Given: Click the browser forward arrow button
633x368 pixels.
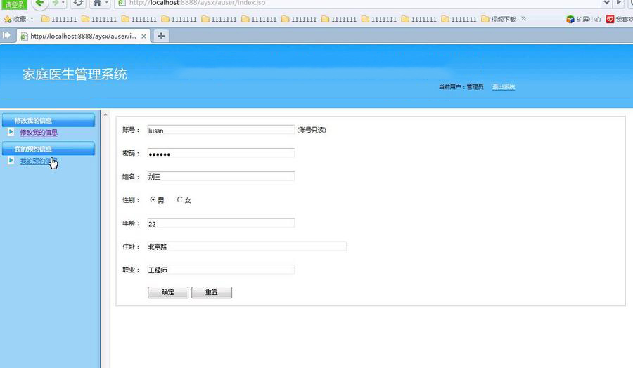Looking at the screenshot, I should pos(55,4).
